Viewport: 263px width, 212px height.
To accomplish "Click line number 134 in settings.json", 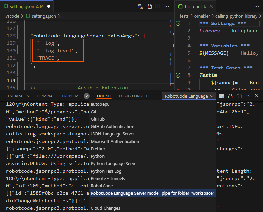I will pyautogui.click(x=11, y=80).
